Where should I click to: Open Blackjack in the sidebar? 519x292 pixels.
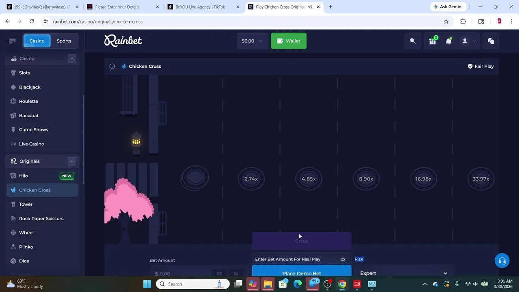[x=42, y=87]
